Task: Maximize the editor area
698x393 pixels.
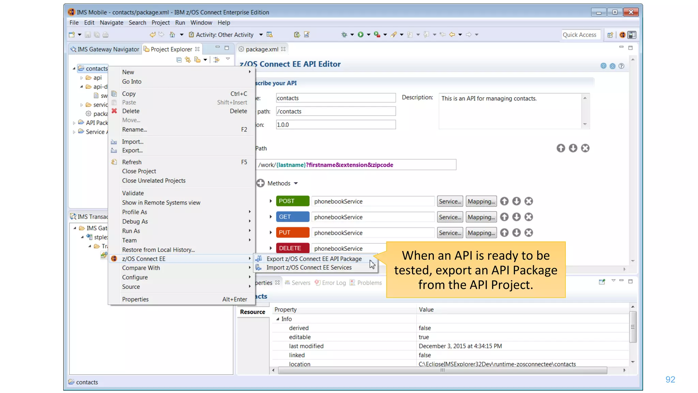Action: (630, 48)
